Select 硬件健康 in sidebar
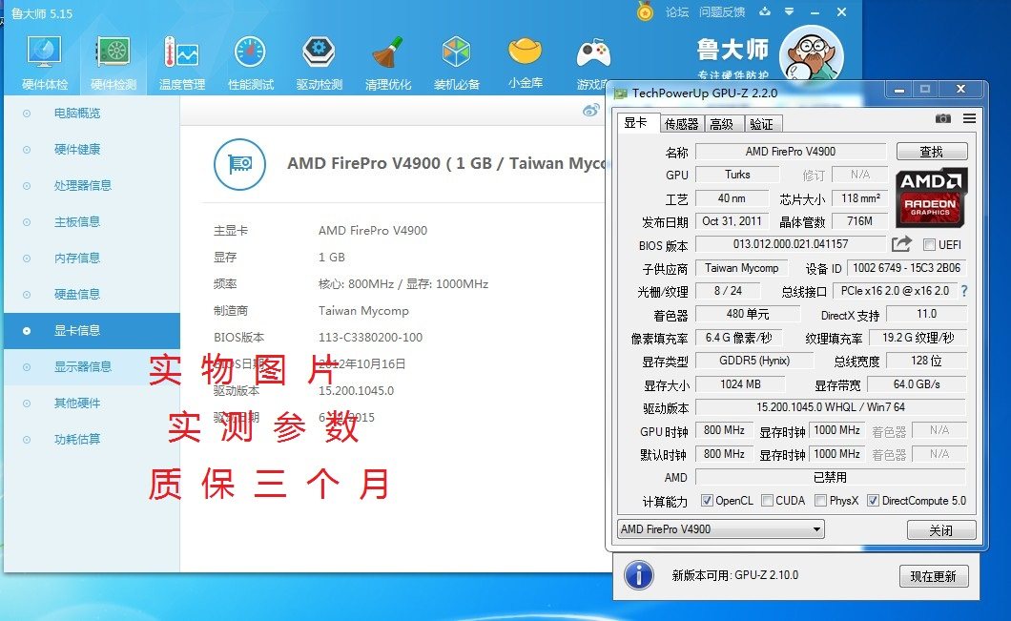 92,150
